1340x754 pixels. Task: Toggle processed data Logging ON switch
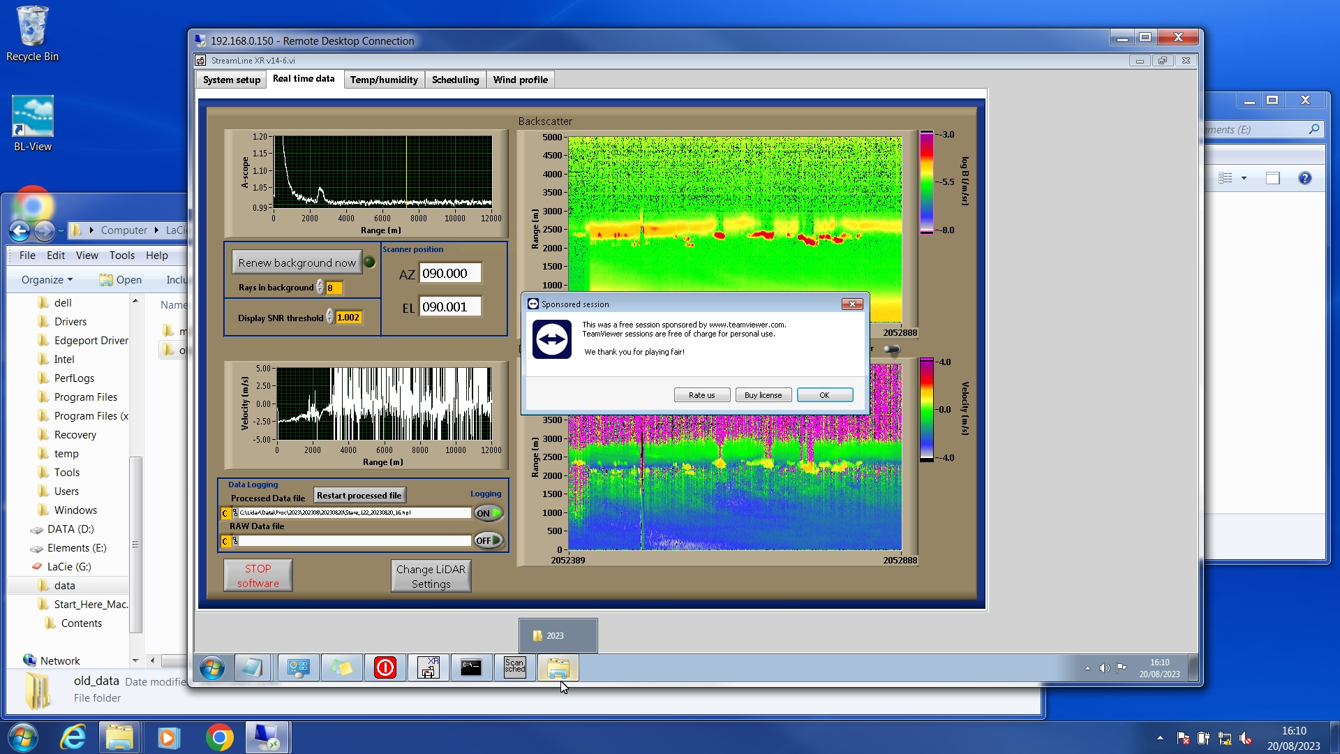point(488,513)
